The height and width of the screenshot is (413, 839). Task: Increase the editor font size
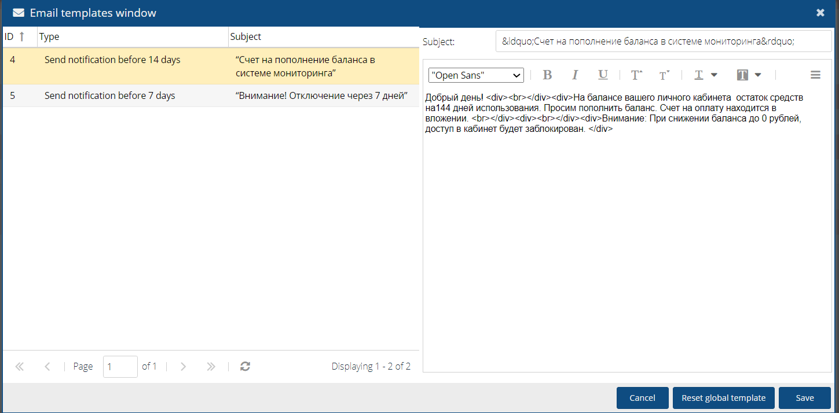click(x=636, y=75)
